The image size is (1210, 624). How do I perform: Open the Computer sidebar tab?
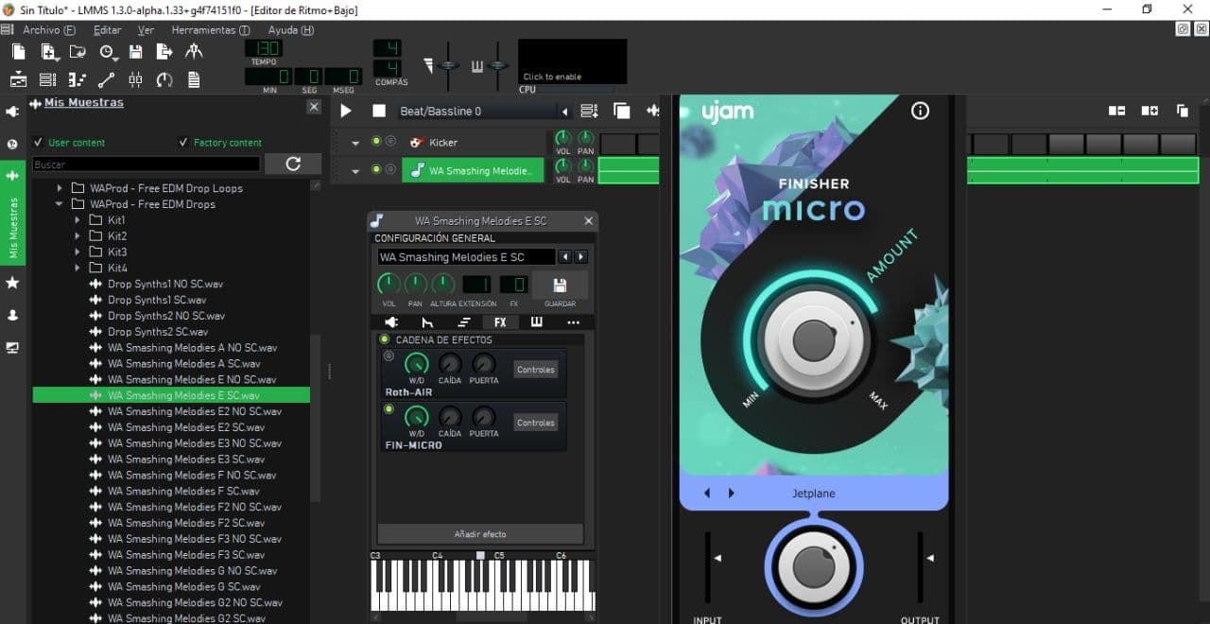point(12,347)
